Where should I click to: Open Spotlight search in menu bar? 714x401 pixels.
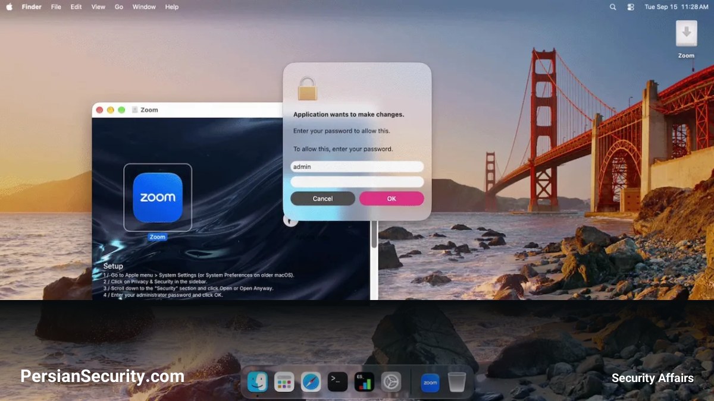coord(613,7)
